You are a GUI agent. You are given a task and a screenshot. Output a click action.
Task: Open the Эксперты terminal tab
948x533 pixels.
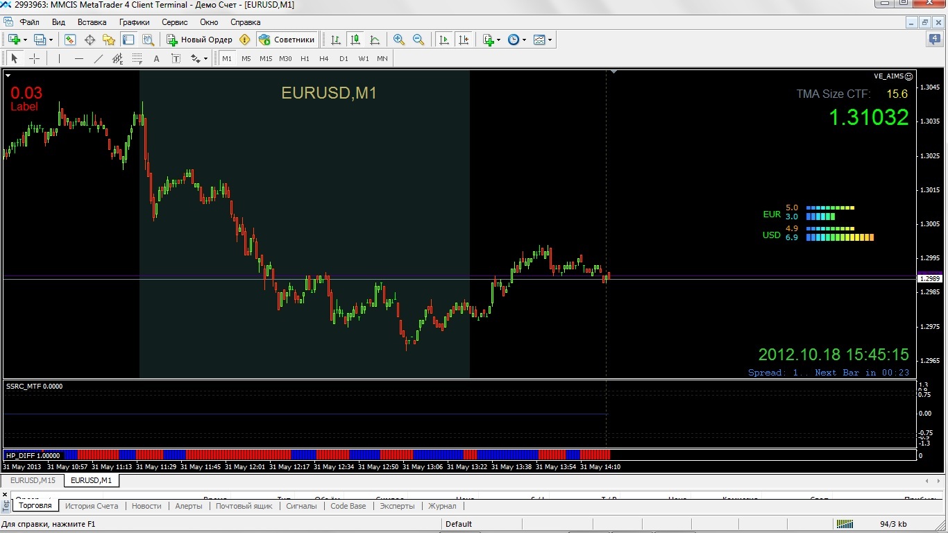(397, 506)
